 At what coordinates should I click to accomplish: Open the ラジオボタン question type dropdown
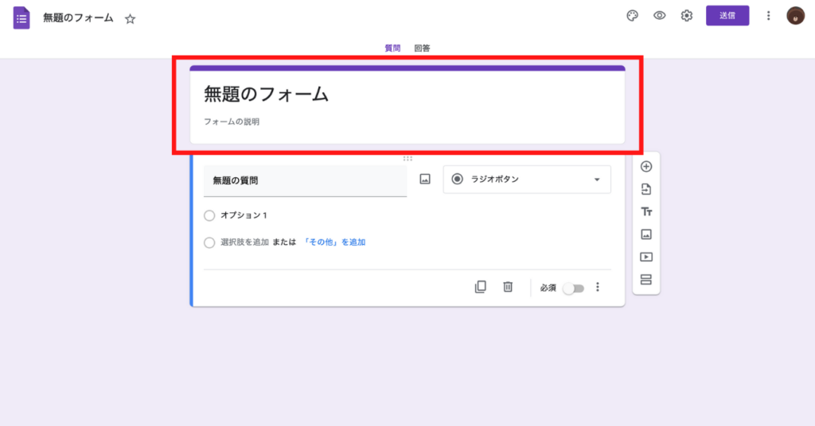pos(527,180)
